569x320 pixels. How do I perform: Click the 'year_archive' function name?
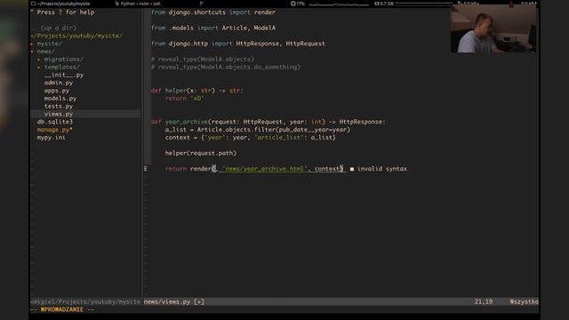click(x=187, y=122)
